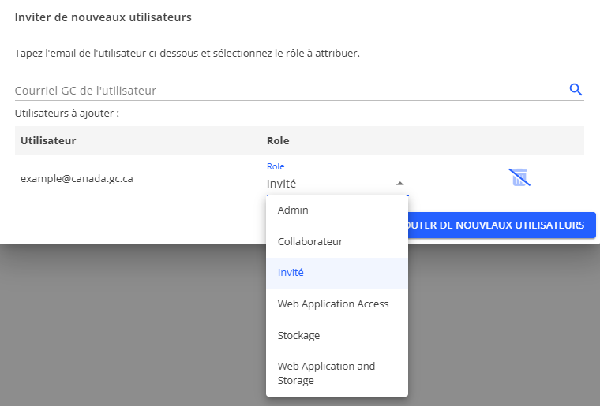Click the example@canada.gc.ca user cell
This screenshot has width=600, height=406.
pos(77,178)
